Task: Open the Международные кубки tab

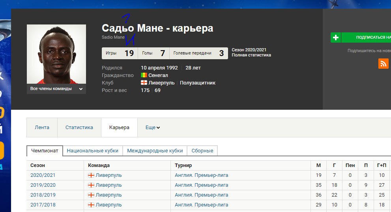Action: (155, 151)
